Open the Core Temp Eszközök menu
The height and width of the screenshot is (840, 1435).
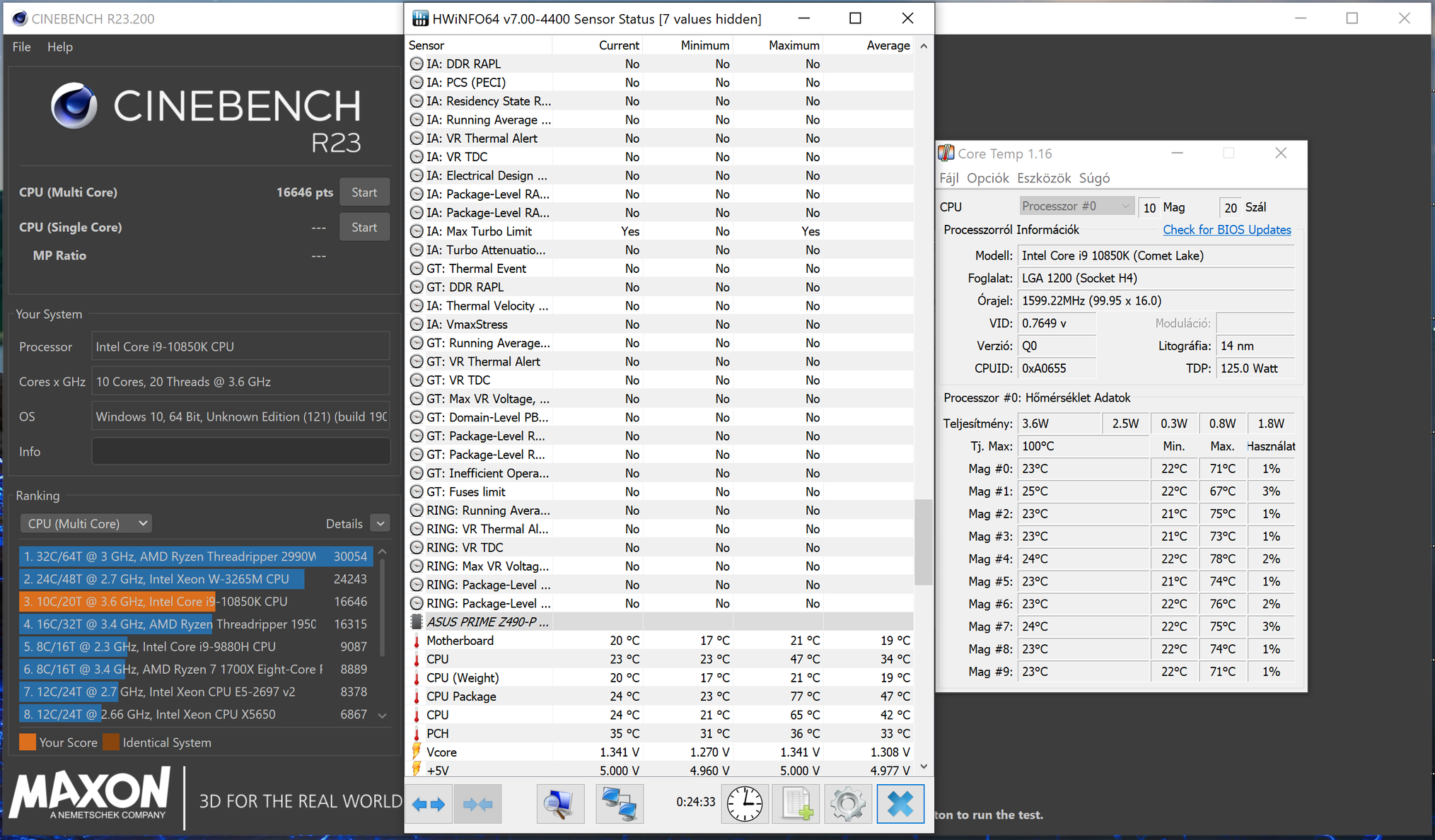(x=1045, y=178)
